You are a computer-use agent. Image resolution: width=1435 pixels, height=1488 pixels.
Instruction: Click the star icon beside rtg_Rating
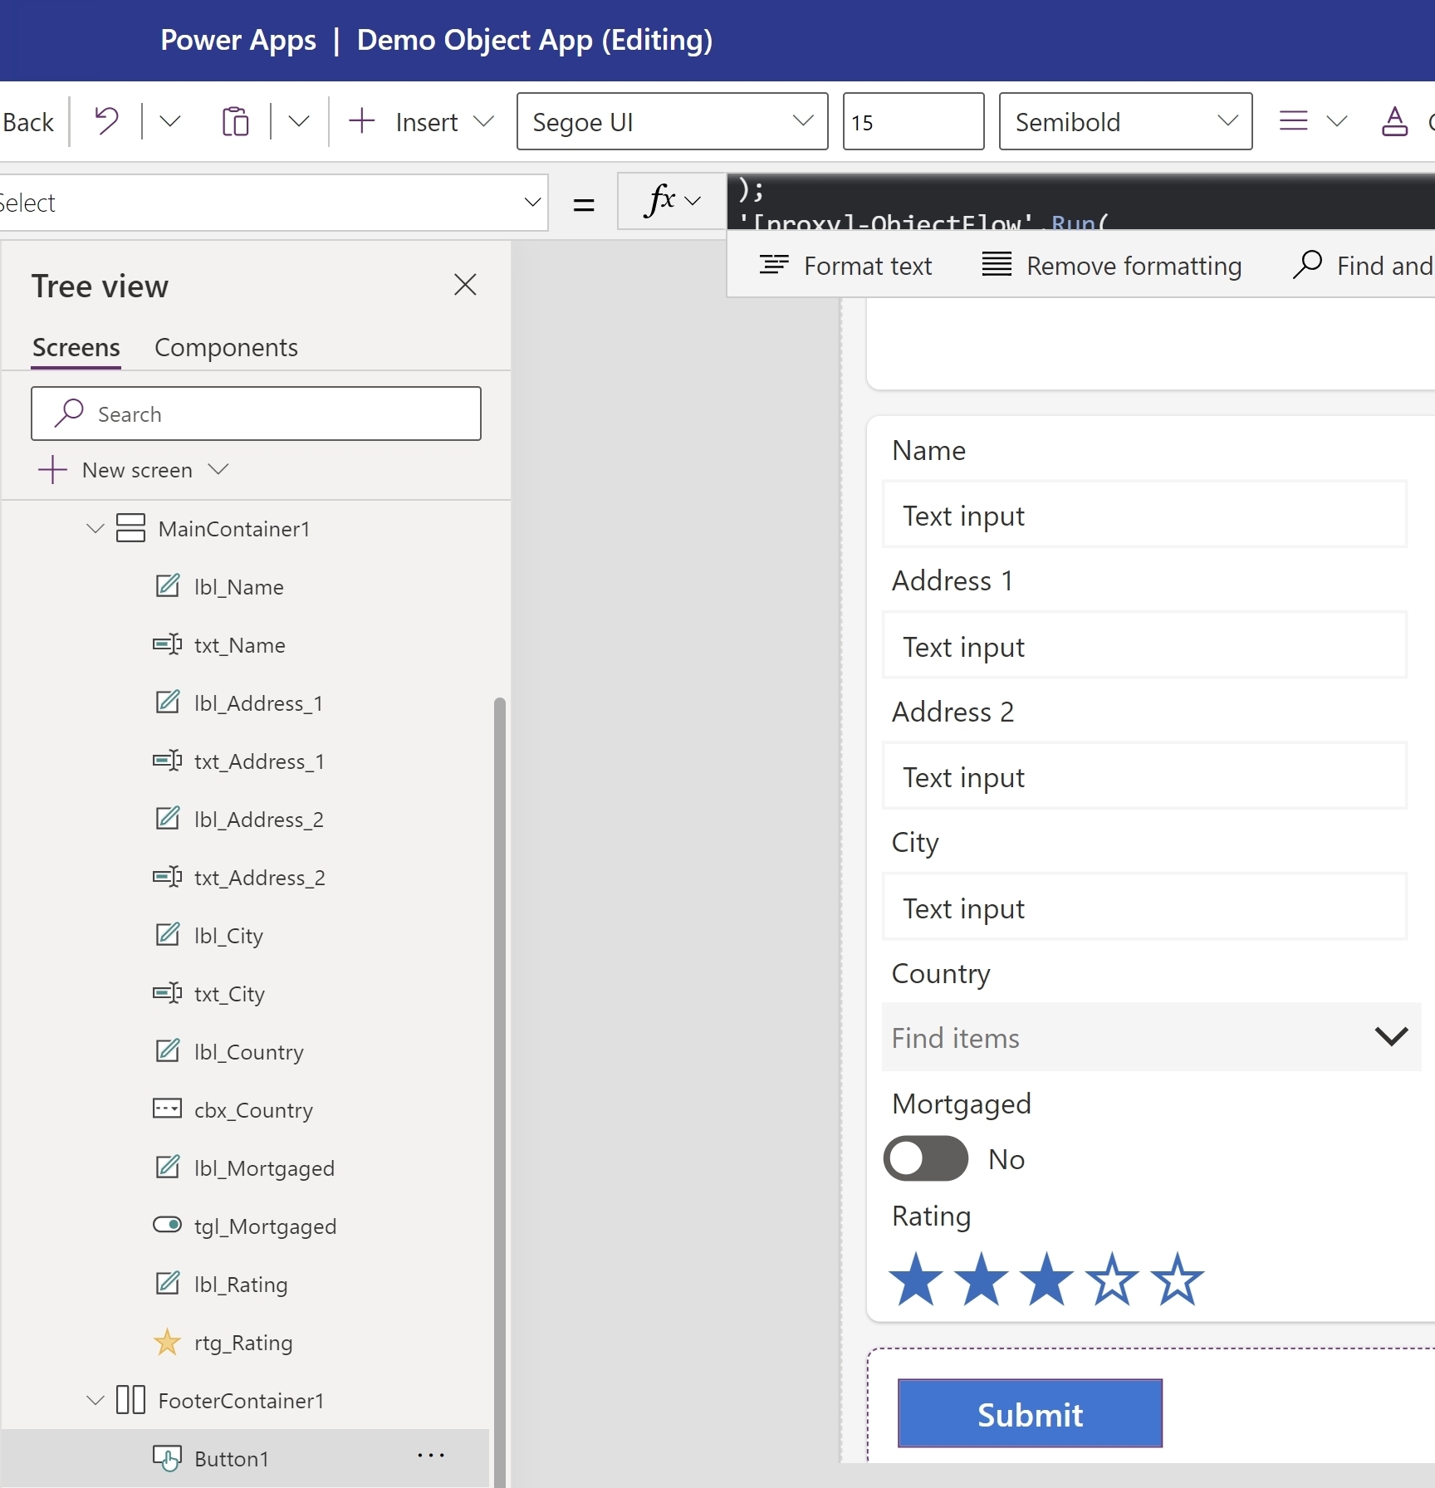click(167, 1342)
